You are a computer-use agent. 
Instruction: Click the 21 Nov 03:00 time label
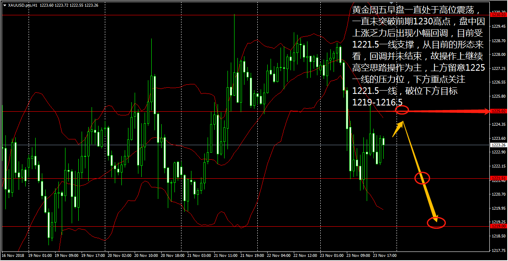[x=200, y=256]
